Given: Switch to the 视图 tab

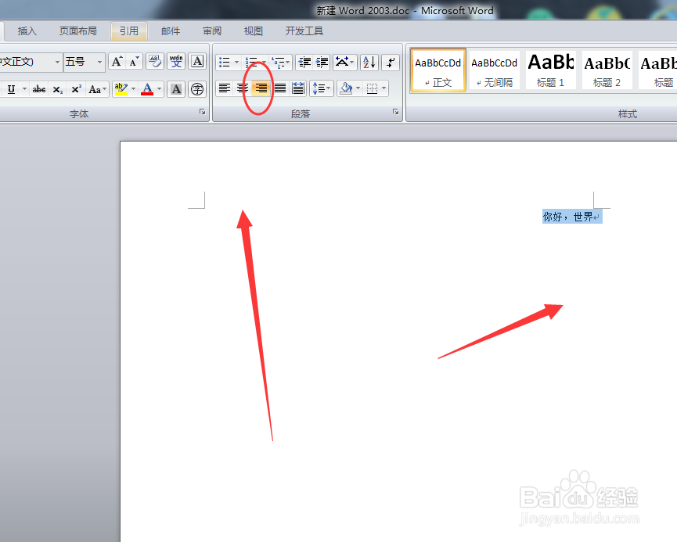Looking at the screenshot, I should click(x=254, y=31).
